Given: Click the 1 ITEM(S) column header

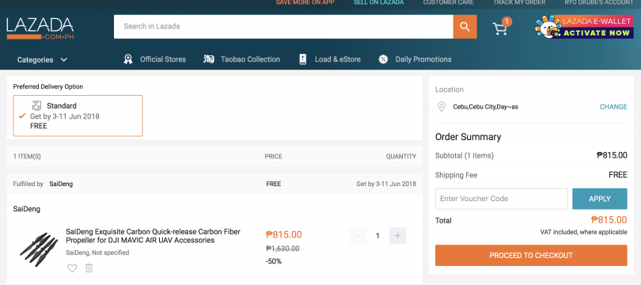Looking at the screenshot, I should tap(27, 156).
